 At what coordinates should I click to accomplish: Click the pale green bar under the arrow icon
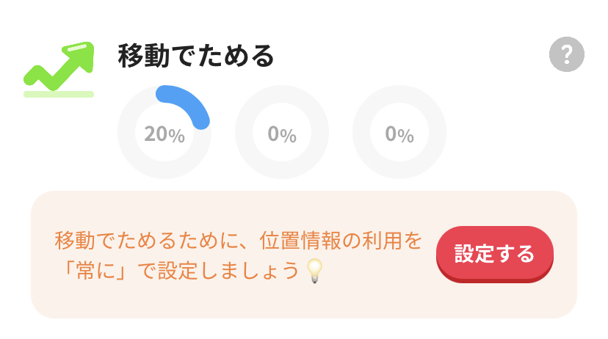click(59, 94)
